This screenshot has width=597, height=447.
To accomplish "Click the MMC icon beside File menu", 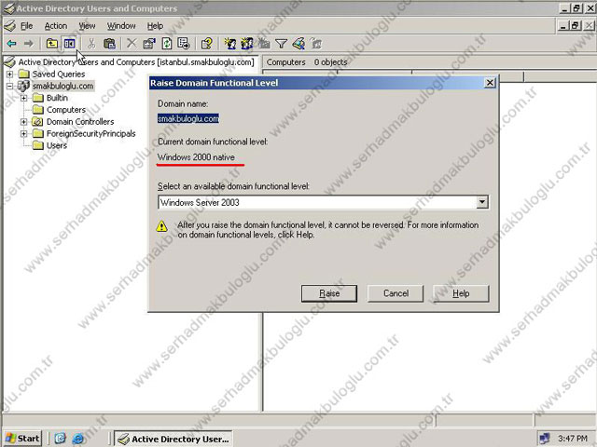I will (10, 26).
